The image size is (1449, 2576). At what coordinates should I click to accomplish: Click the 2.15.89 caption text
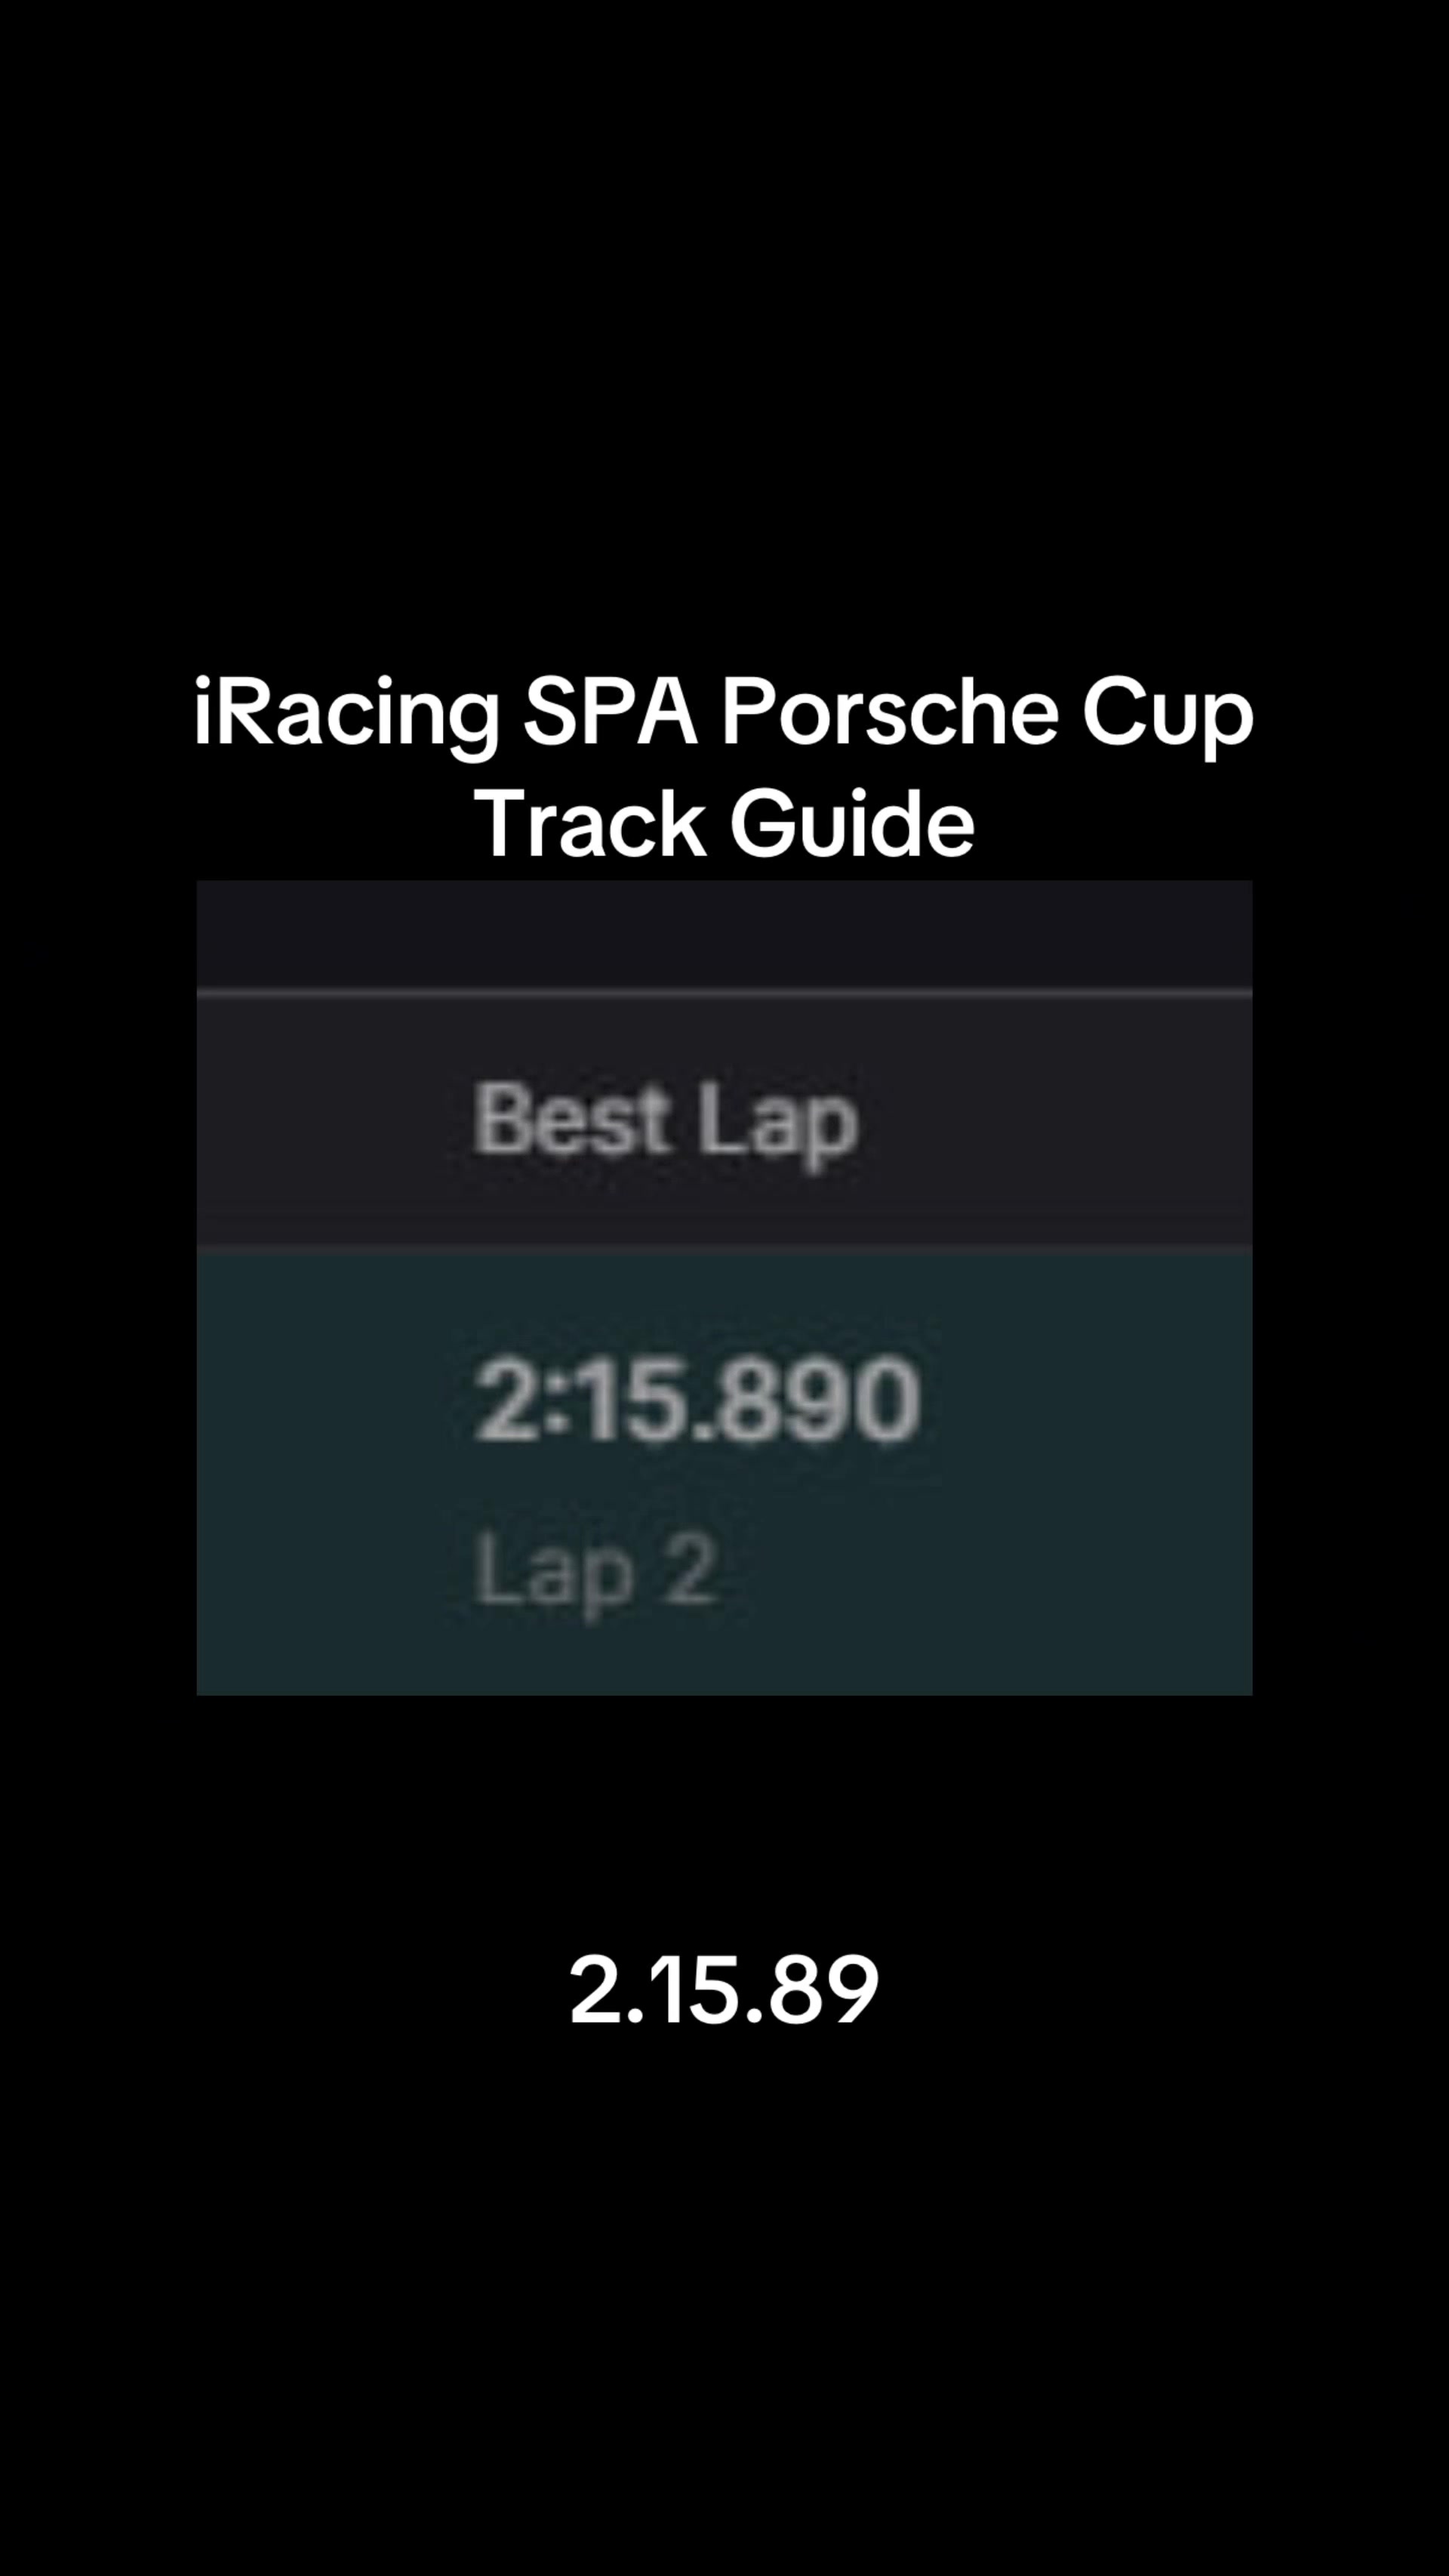724,1989
